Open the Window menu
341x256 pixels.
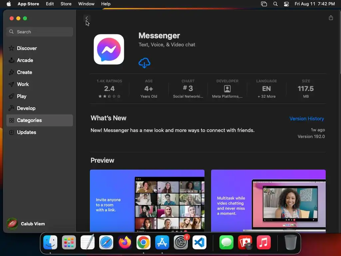pyautogui.click(x=86, y=4)
